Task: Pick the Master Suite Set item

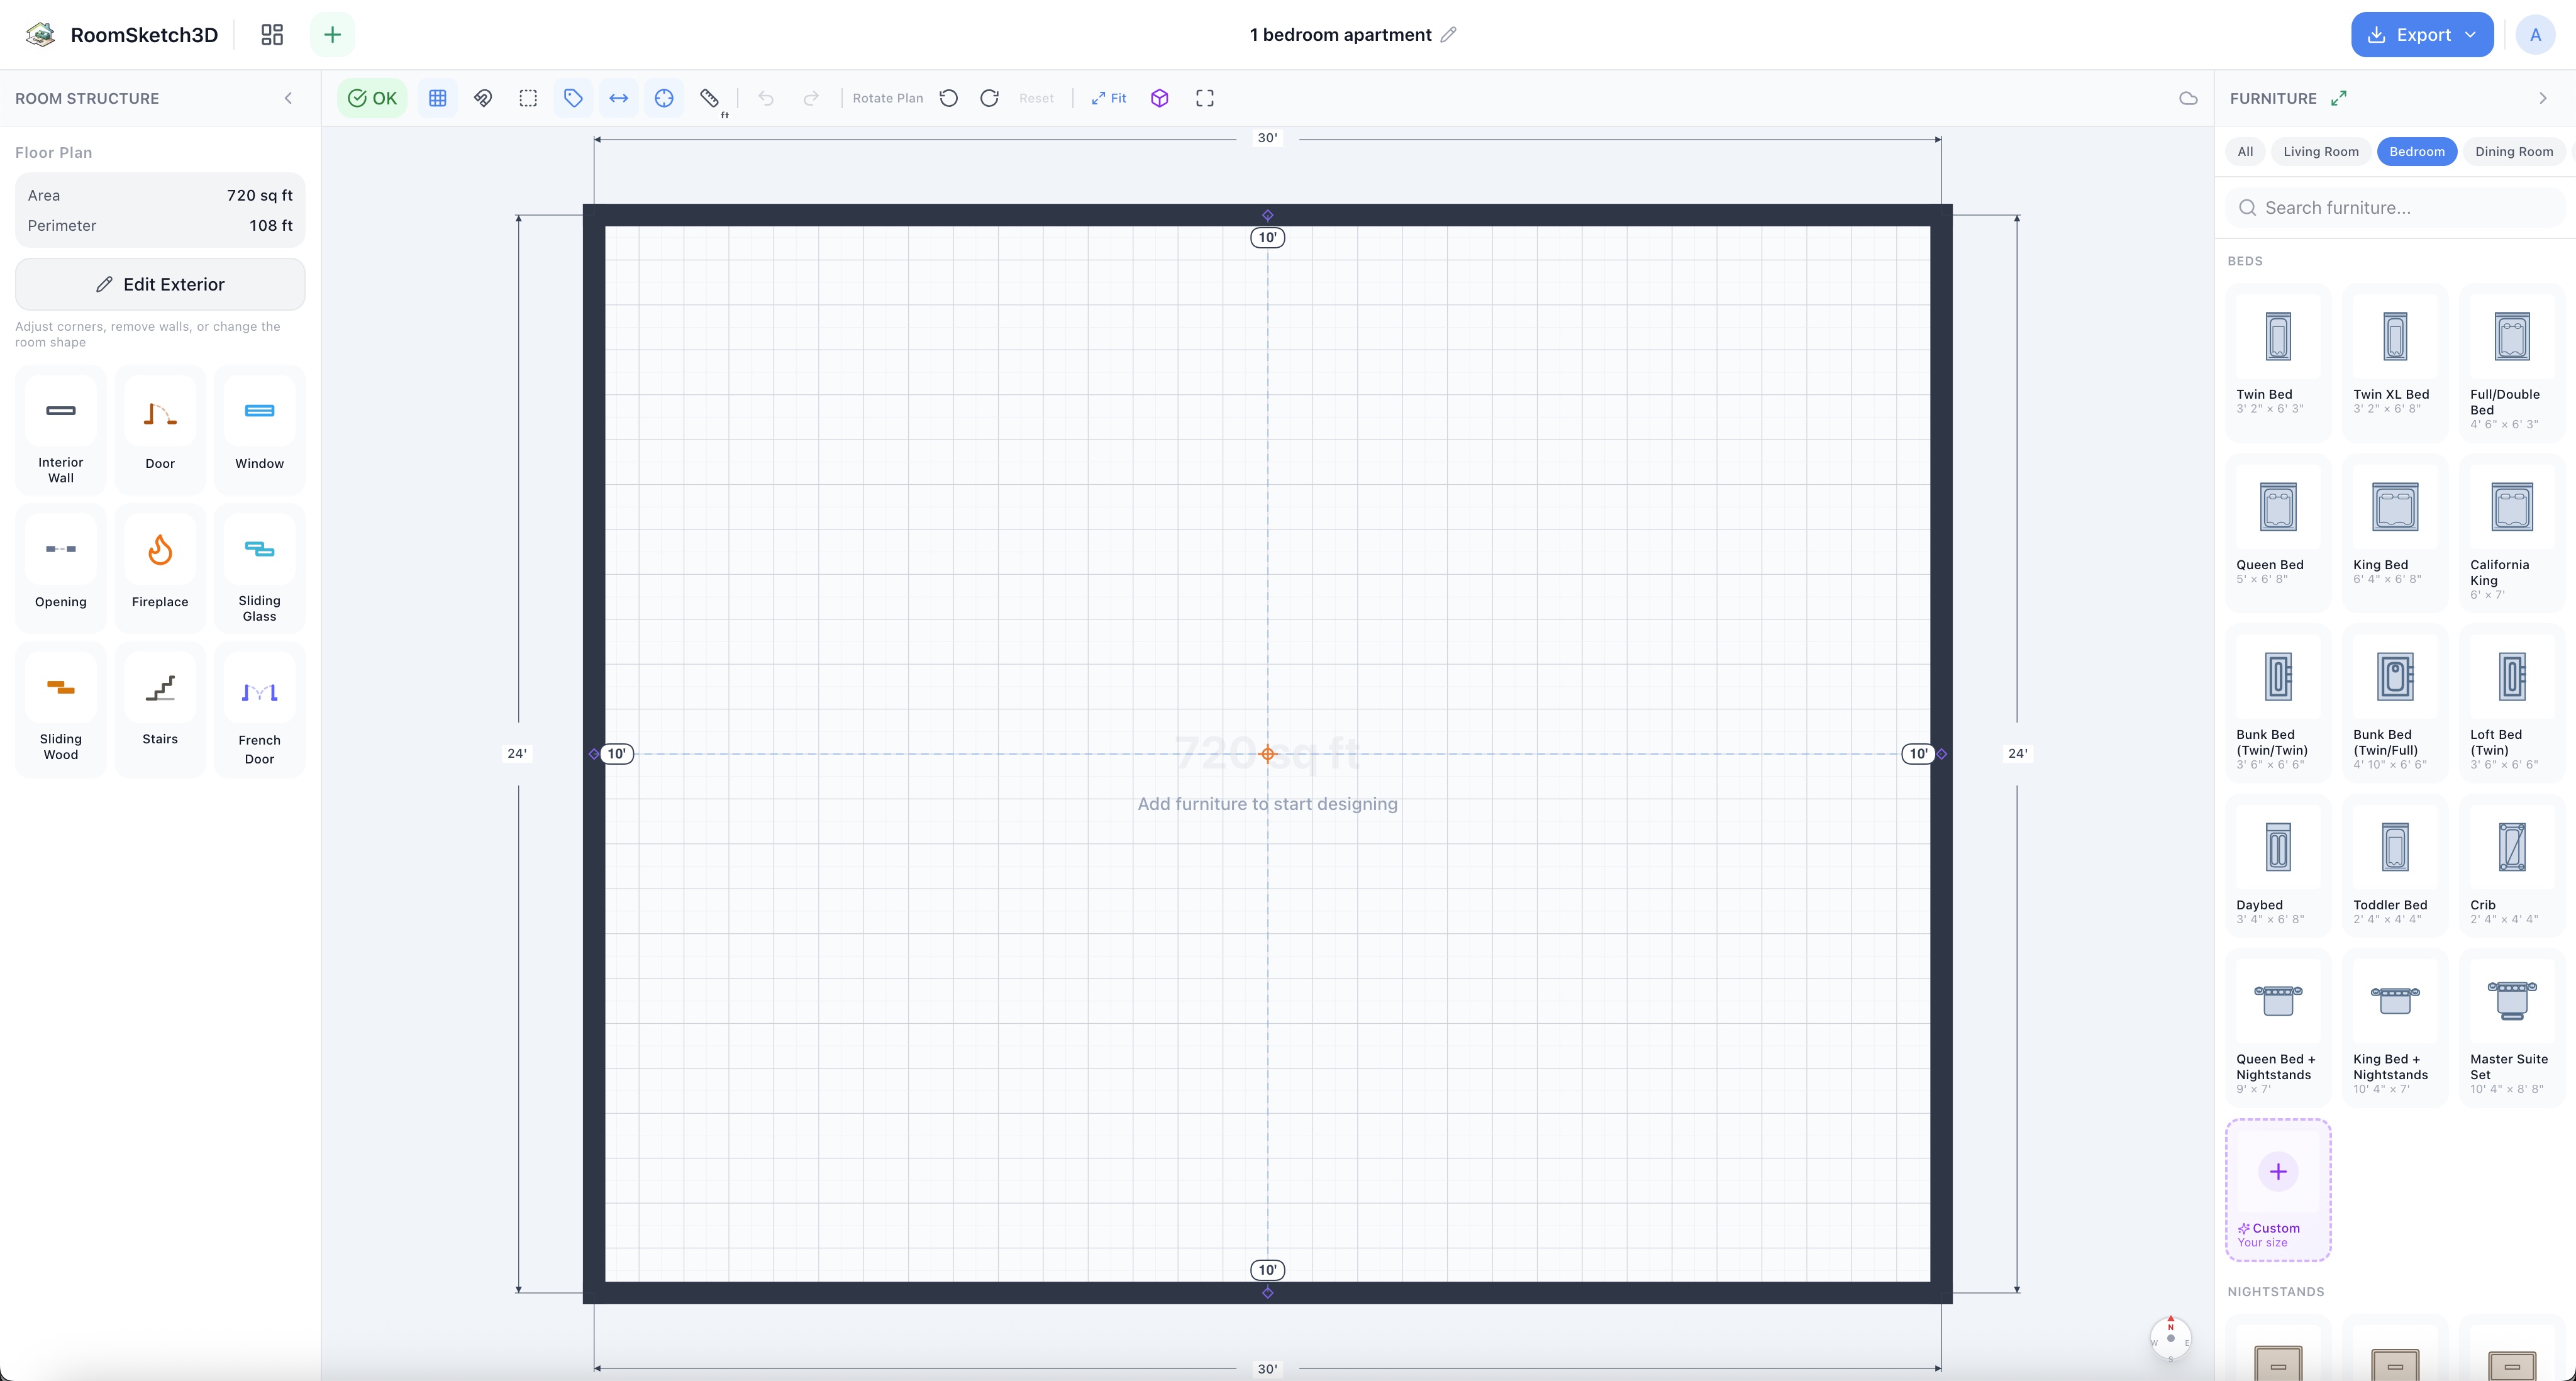Action: [2511, 1027]
